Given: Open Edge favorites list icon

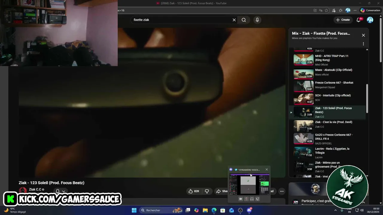Looking at the screenshot, I should 341,10.
